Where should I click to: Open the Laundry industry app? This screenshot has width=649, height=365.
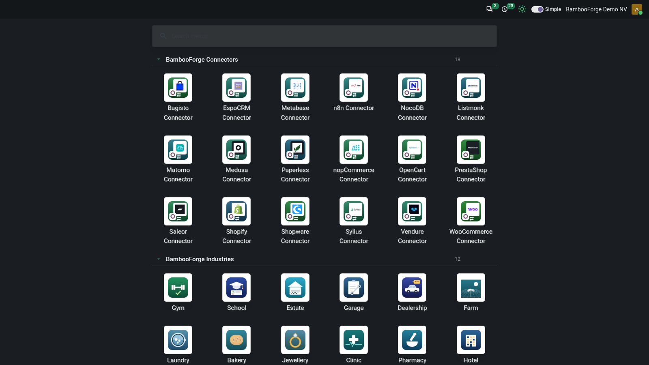coord(178,340)
